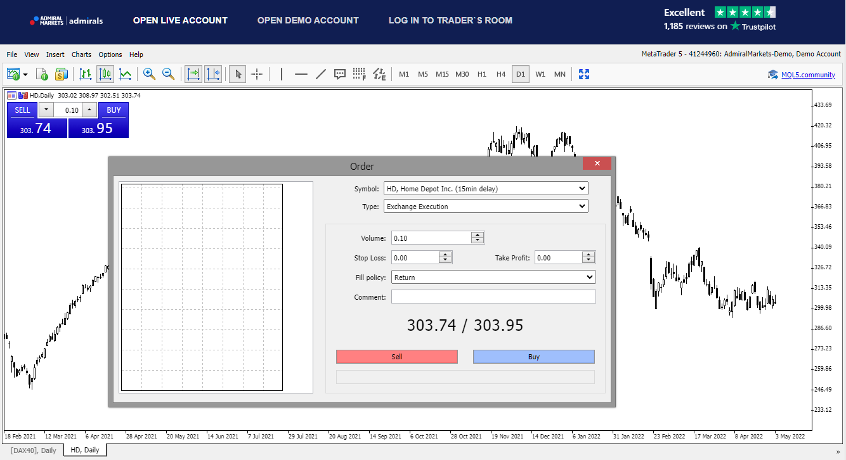Set timeframe to M1
This screenshot has width=846, height=460.
tap(404, 74)
